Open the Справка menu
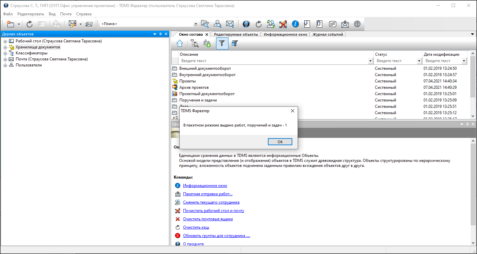 pyautogui.click(x=84, y=14)
